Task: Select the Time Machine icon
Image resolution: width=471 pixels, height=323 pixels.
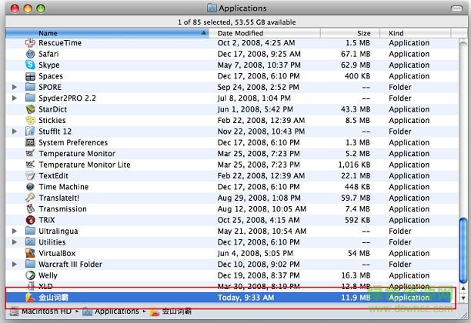Action: (x=30, y=187)
